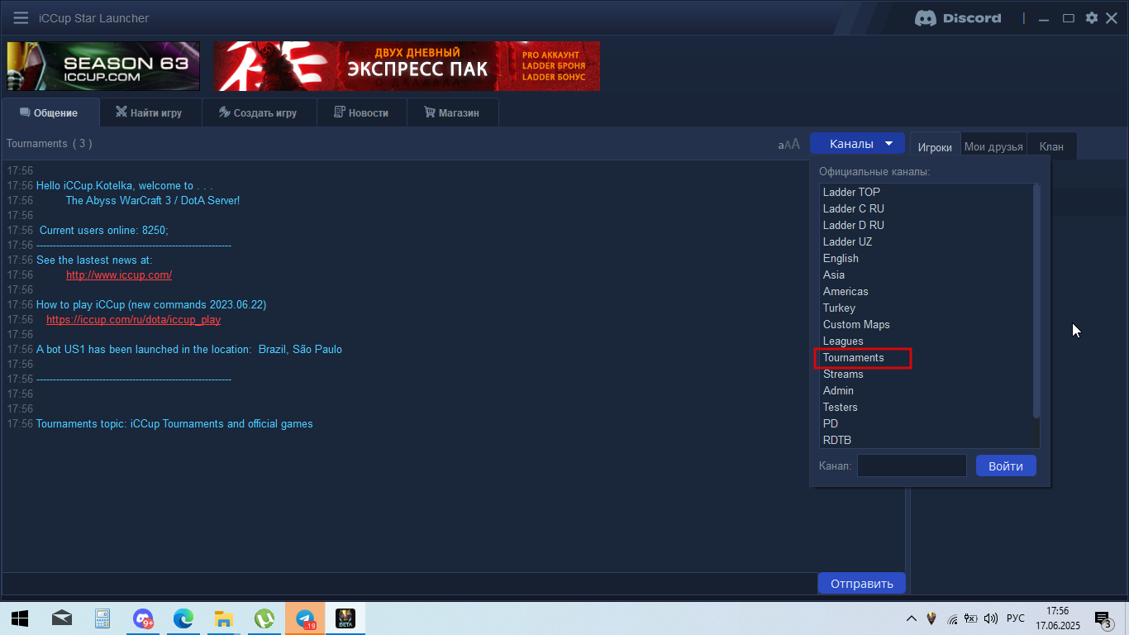The width and height of the screenshot is (1129, 635).
Task: Open the Магазин tab
Action: tap(452, 112)
